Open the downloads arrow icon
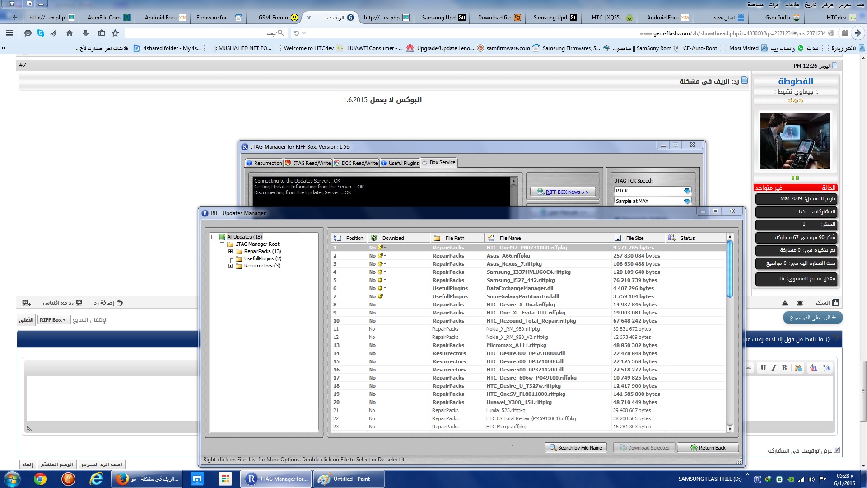 [x=86, y=33]
